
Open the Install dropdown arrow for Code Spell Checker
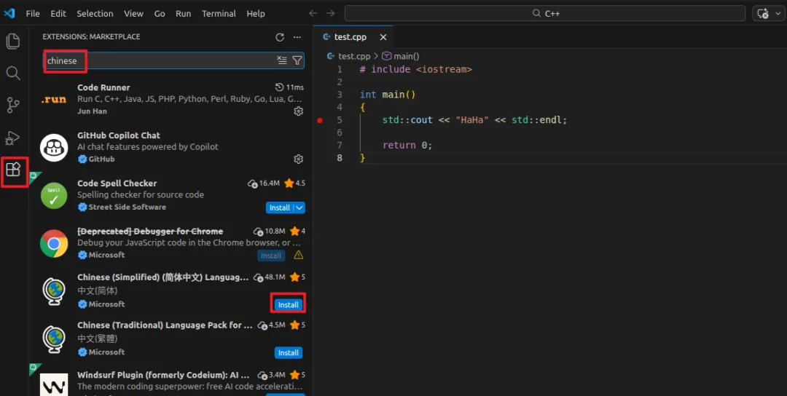coord(299,207)
